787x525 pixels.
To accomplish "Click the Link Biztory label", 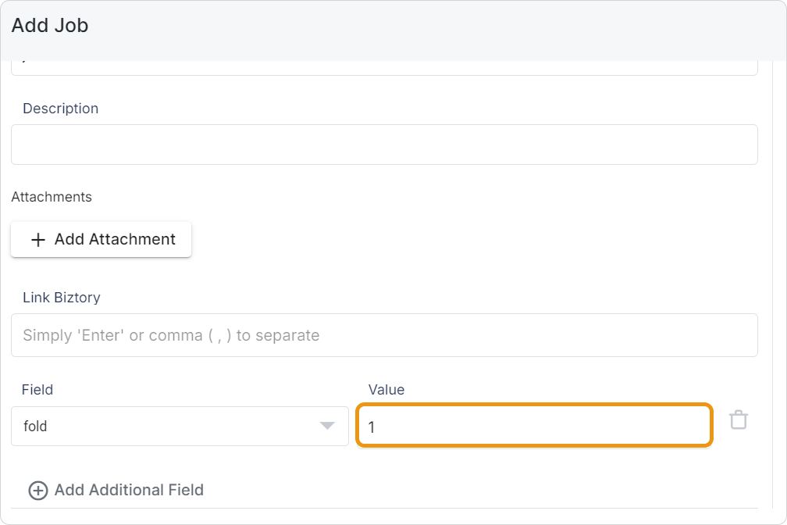I will point(62,298).
